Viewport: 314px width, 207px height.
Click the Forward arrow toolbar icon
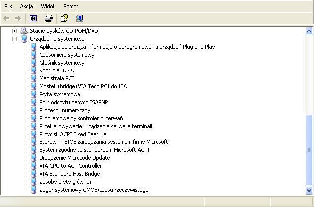[18, 18]
